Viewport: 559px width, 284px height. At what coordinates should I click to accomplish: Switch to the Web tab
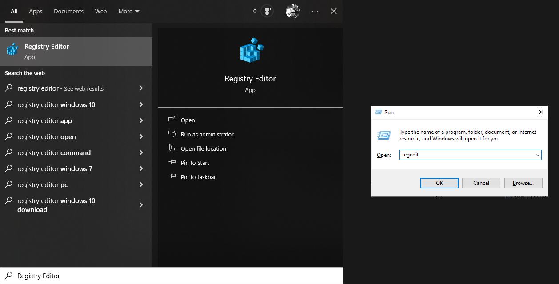point(101,11)
